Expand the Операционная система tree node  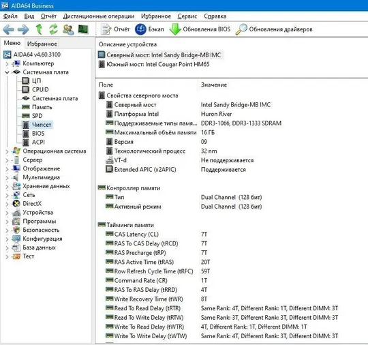pyautogui.click(x=7, y=151)
